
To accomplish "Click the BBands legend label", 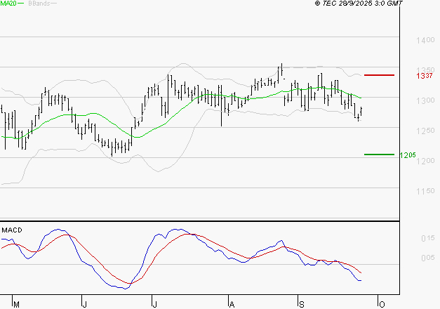I will coord(39,4).
